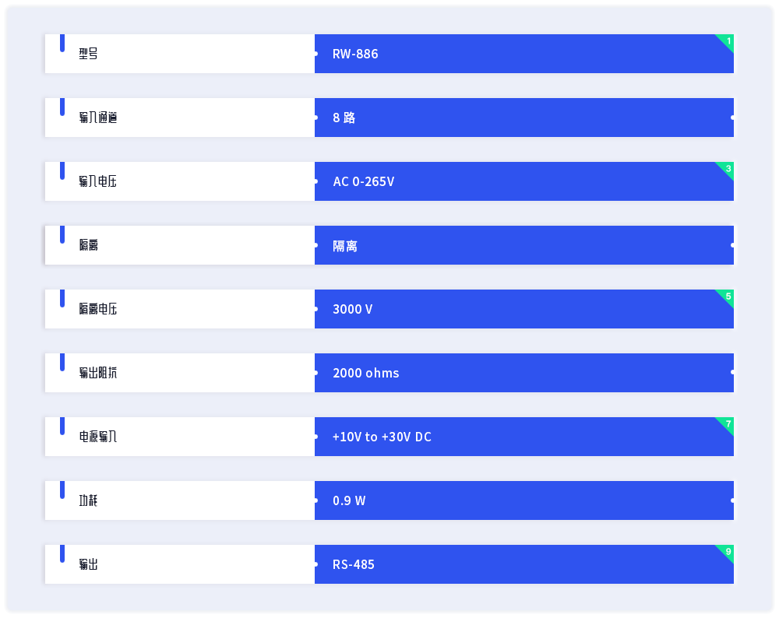Click the blue accent bar beside 隔离电压
This screenshot has height=618, width=779.
point(62,298)
